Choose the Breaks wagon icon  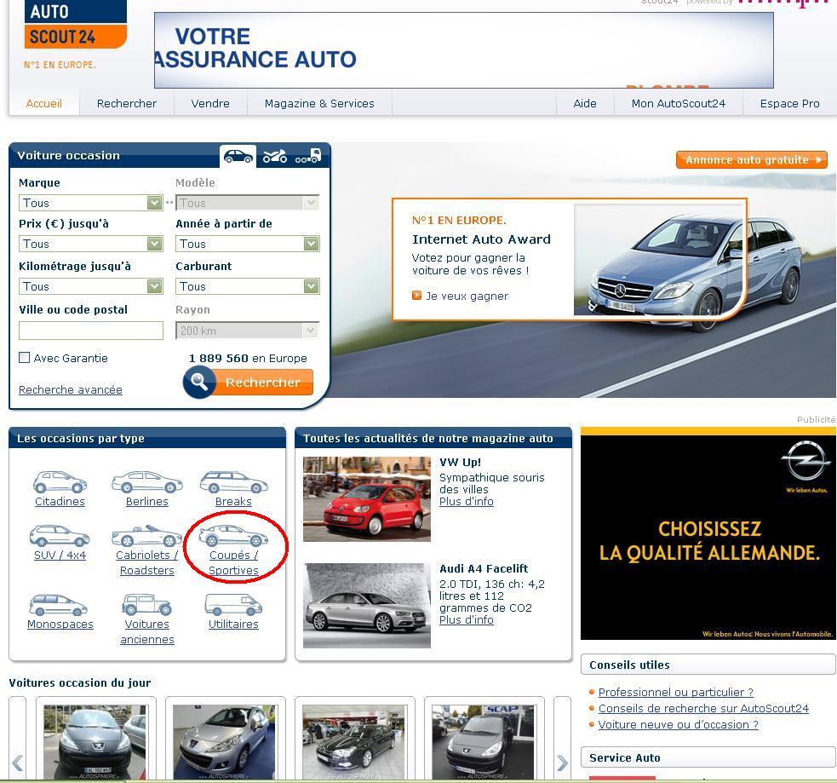233,483
